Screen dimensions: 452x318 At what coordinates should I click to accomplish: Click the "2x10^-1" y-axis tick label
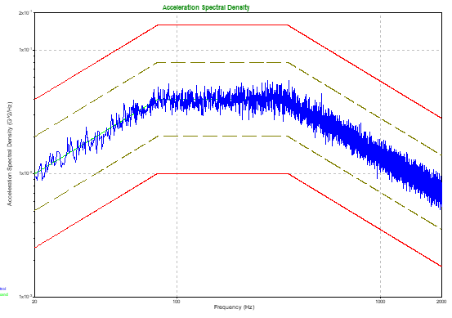[25, 13]
